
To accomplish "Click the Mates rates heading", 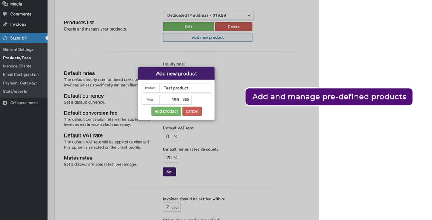I will pos(78,158).
